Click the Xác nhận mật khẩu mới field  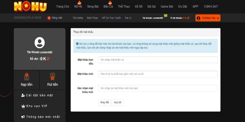pyautogui.click(x=158, y=88)
